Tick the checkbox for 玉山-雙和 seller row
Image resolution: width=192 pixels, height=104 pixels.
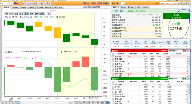pos(113,84)
